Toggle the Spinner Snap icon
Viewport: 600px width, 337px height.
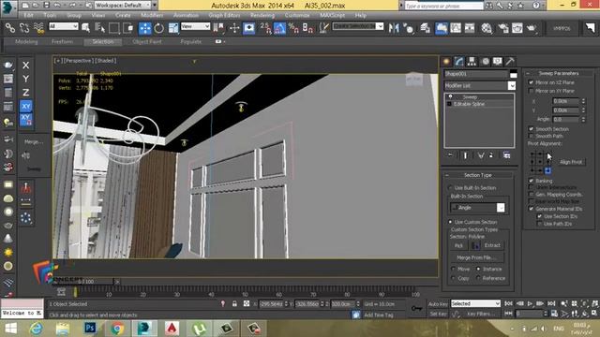pos(307,28)
